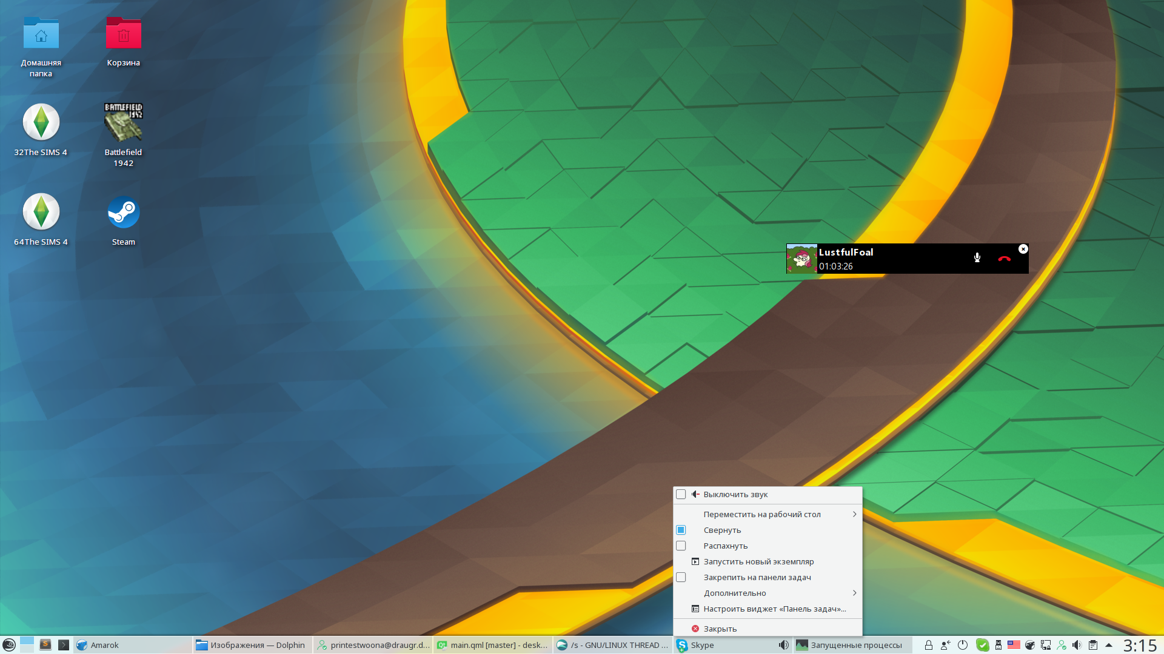Click the green contact status tray icon
Image resolution: width=1164 pixels, height=654 pixels.
1062,645
